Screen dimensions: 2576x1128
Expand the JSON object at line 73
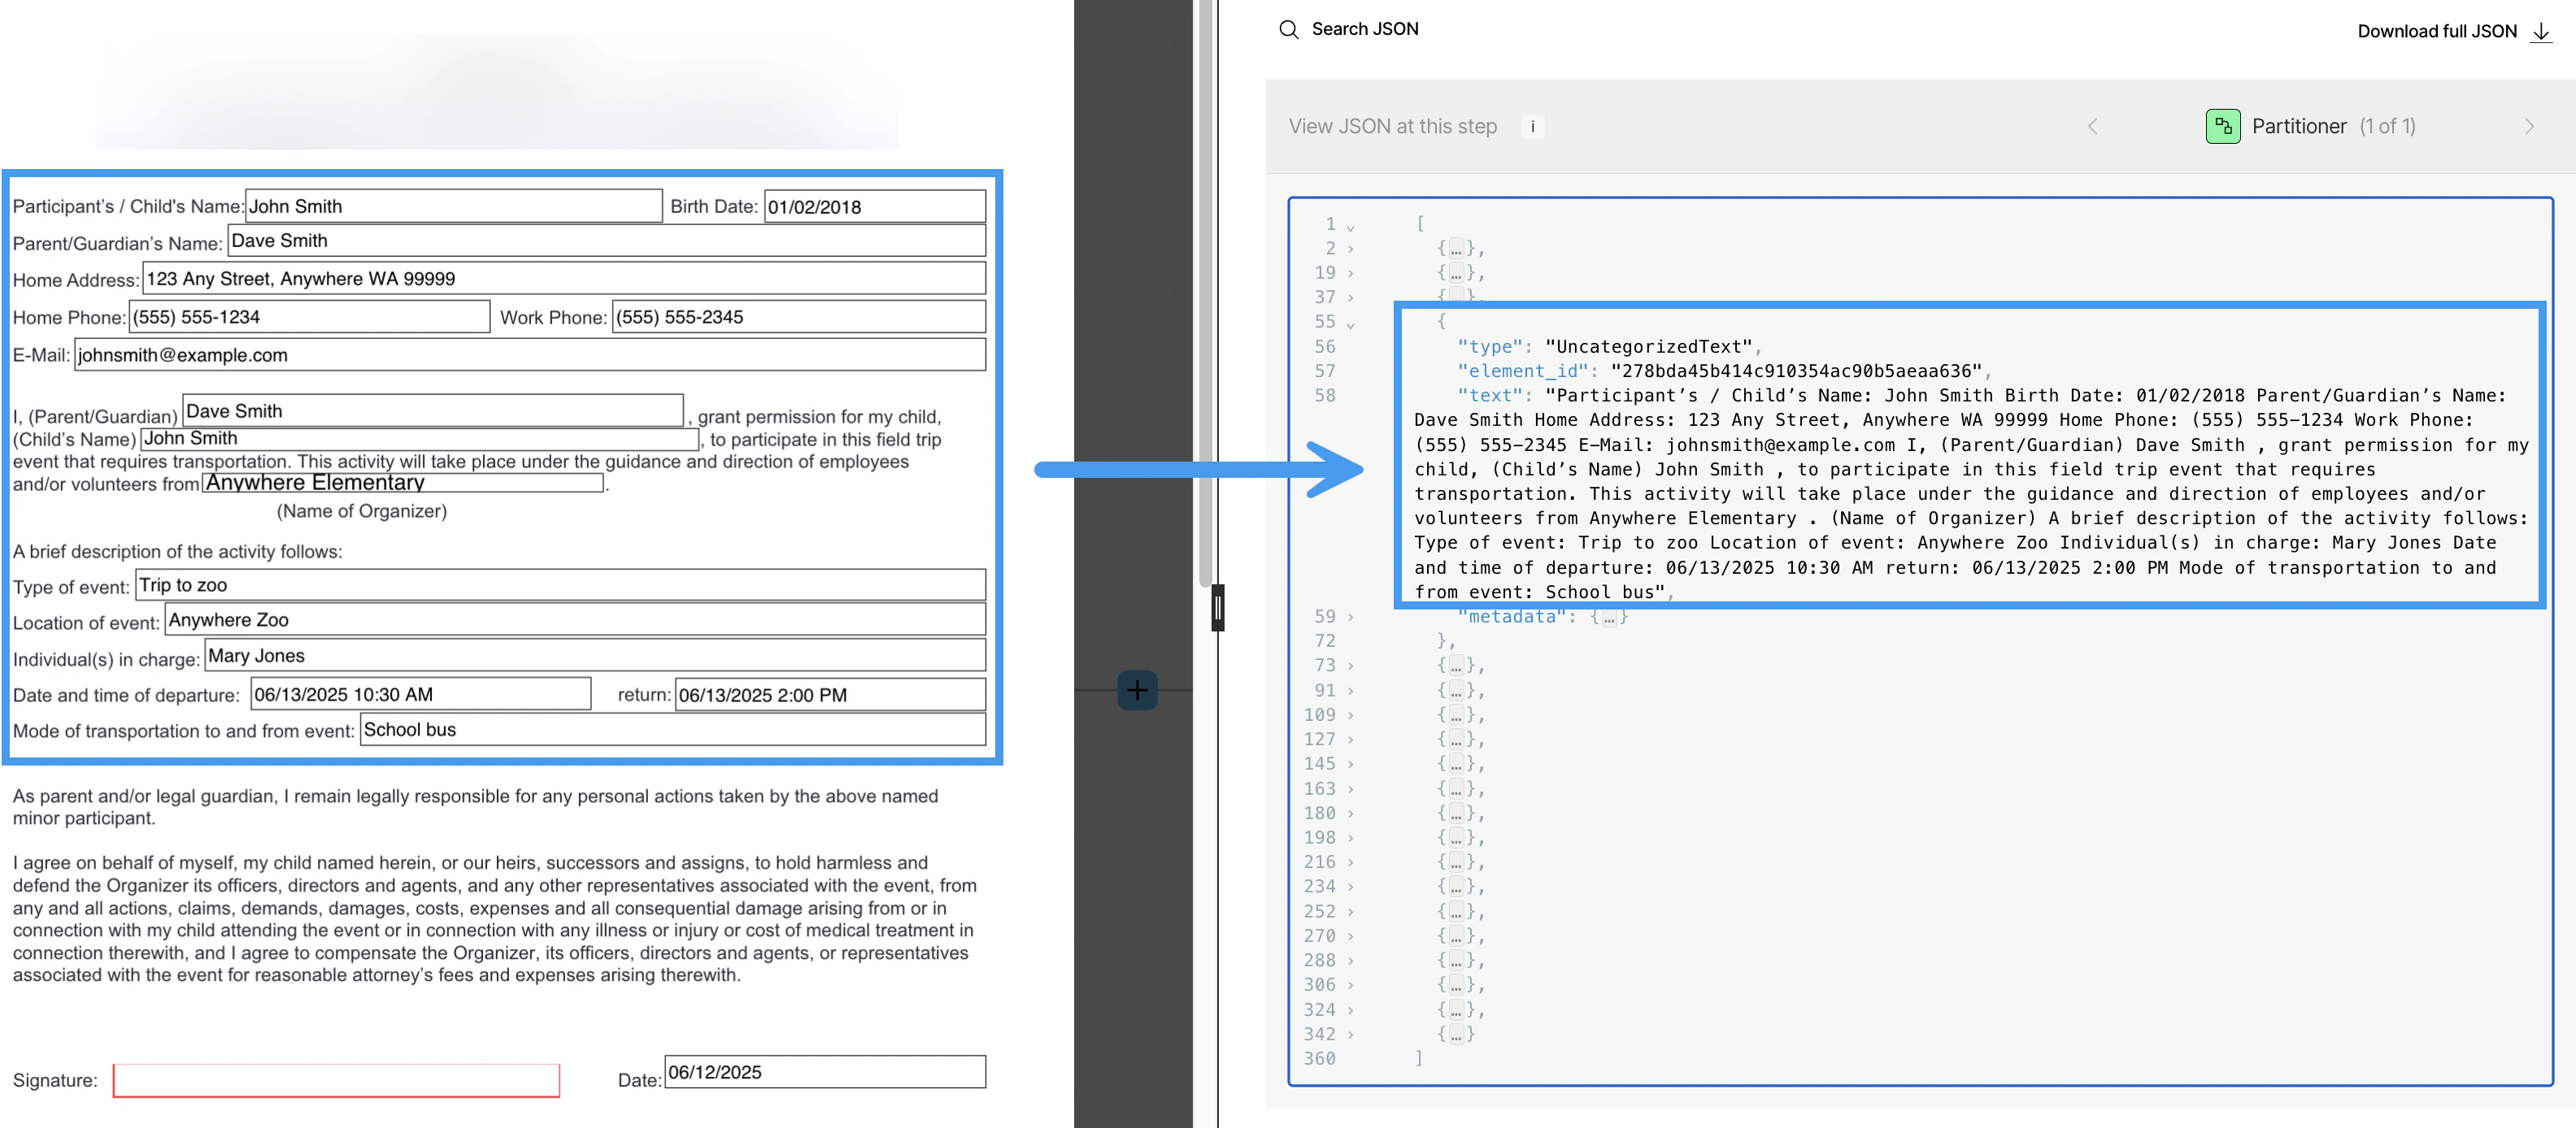click(x=1350, y=666)
